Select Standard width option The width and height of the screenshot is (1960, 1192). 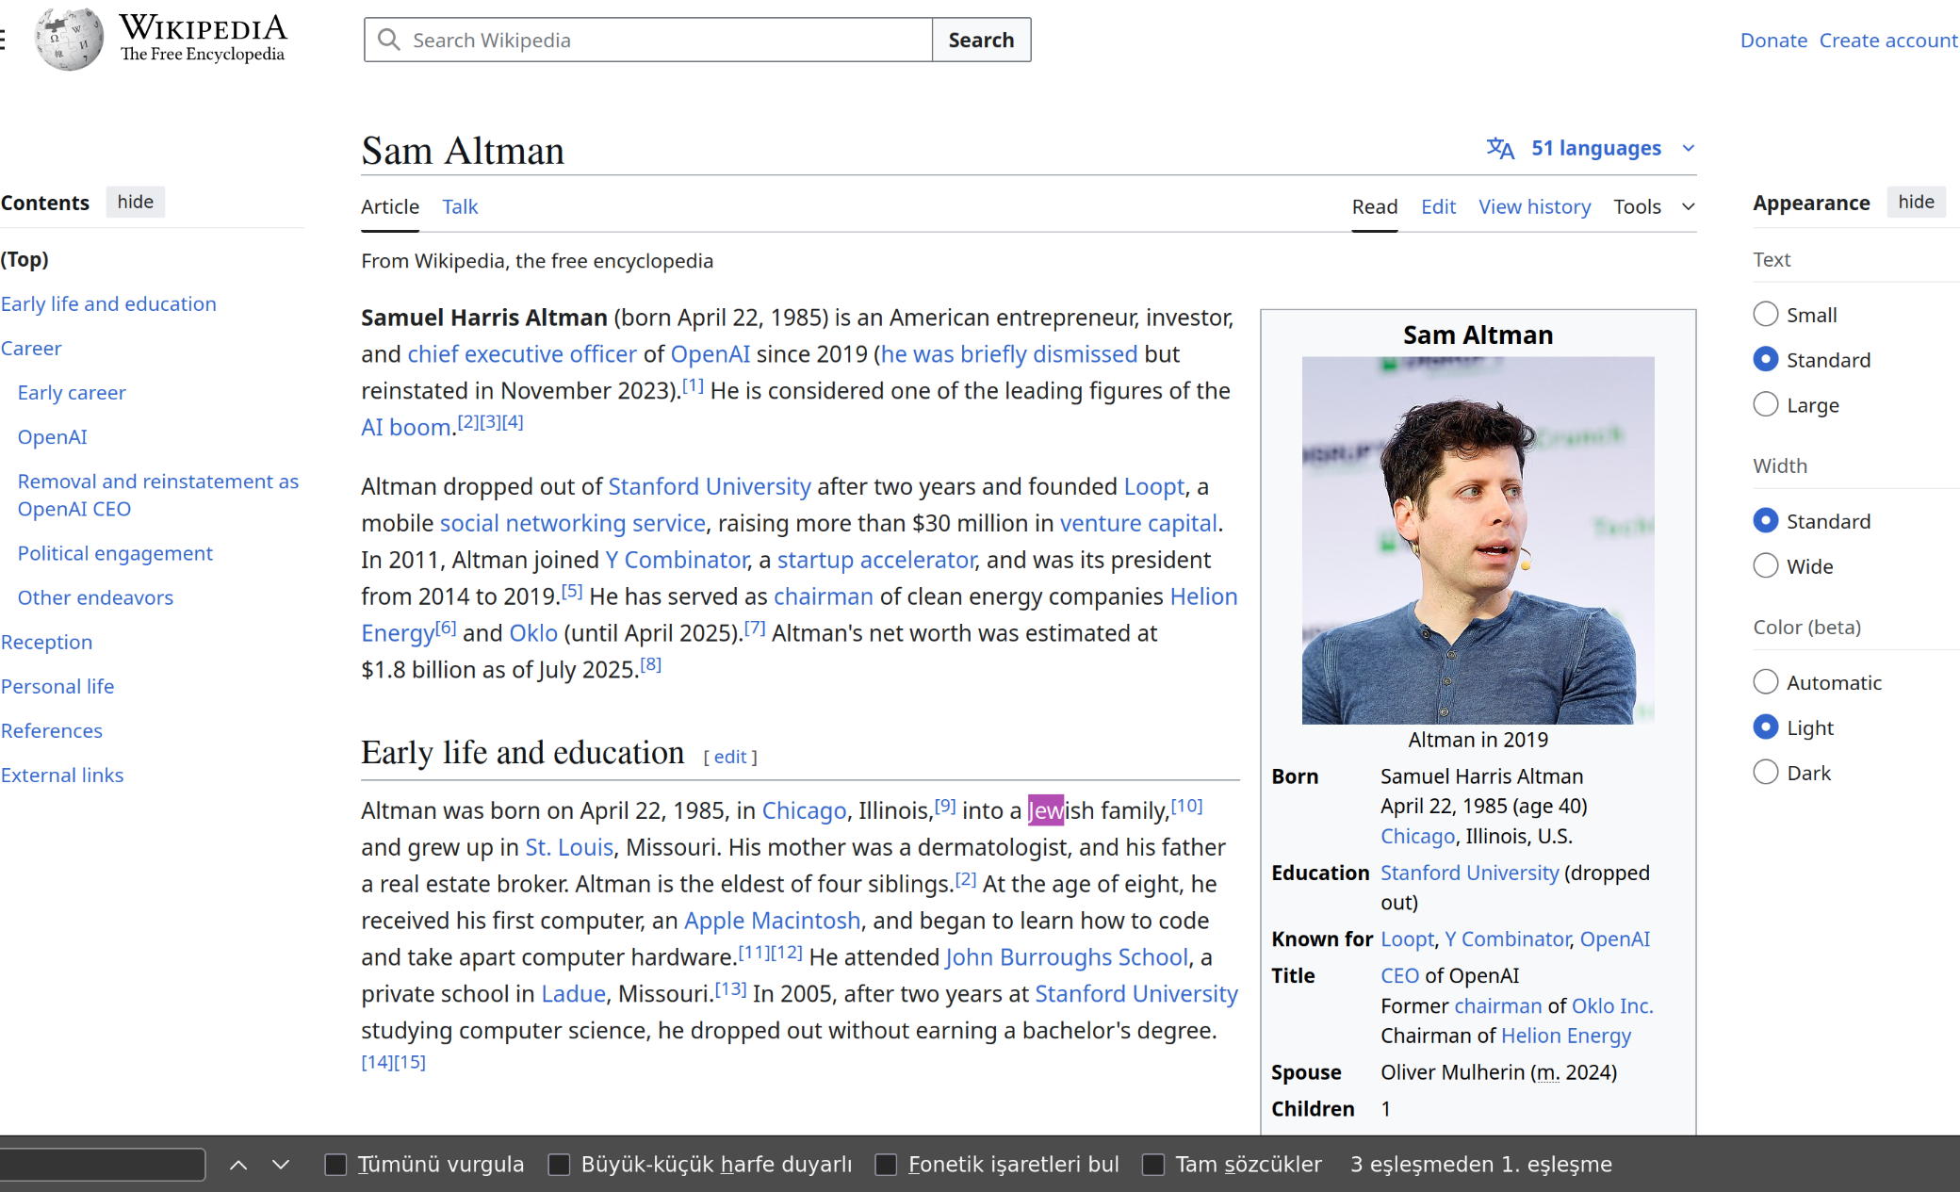pos(1765,521)
